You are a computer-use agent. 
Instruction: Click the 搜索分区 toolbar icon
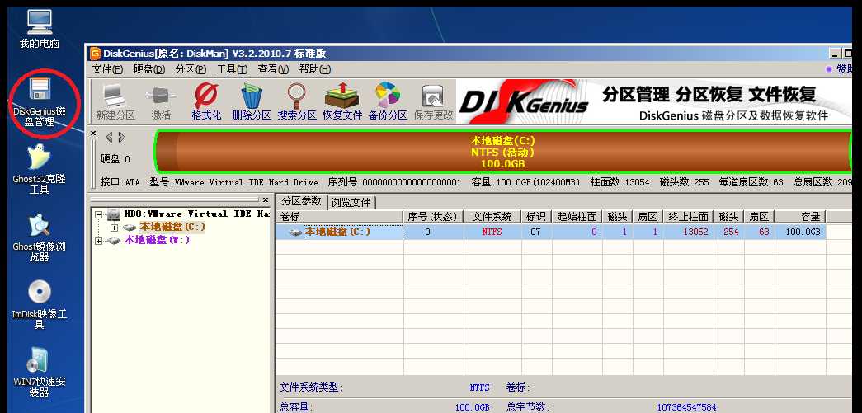[x=297, y=102]
